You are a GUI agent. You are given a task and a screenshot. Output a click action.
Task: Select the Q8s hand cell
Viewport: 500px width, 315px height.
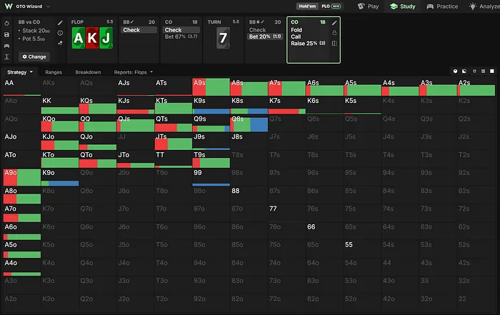coord(249,123)
